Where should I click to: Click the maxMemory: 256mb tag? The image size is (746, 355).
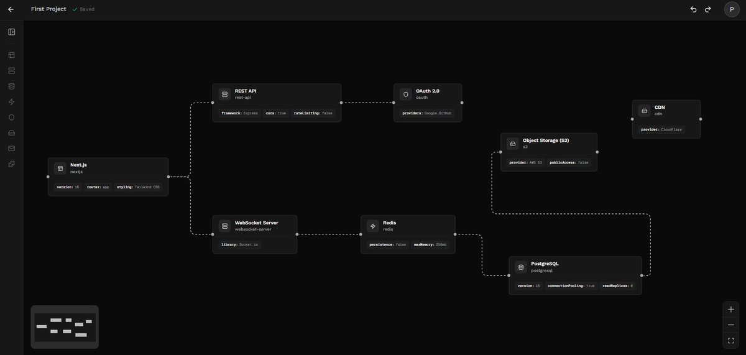click(430, 244)
